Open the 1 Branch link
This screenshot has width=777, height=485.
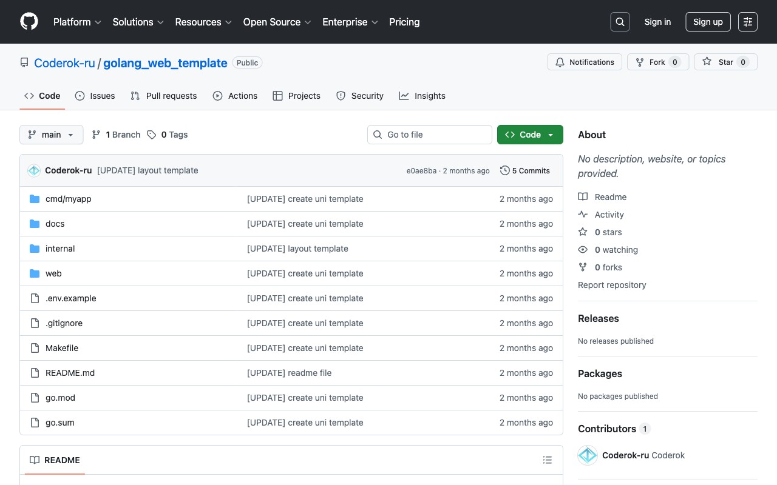(x=117, y=135)
